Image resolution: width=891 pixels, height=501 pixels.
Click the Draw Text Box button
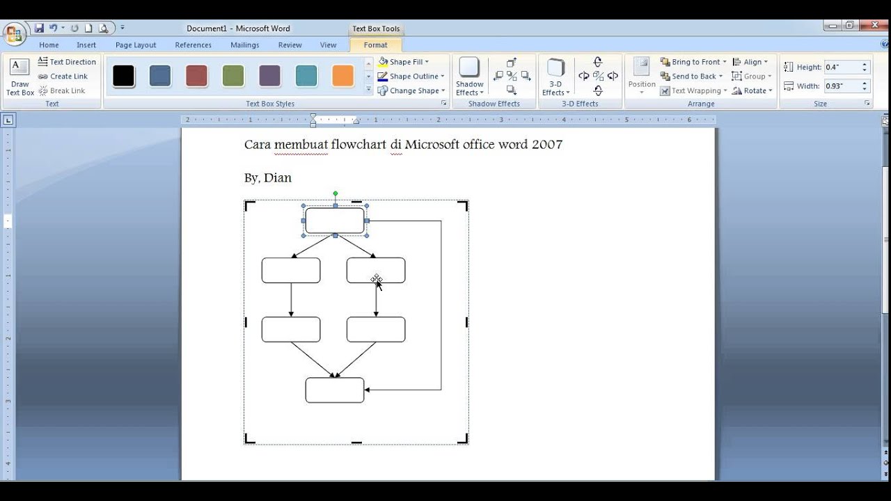(19, 77)
